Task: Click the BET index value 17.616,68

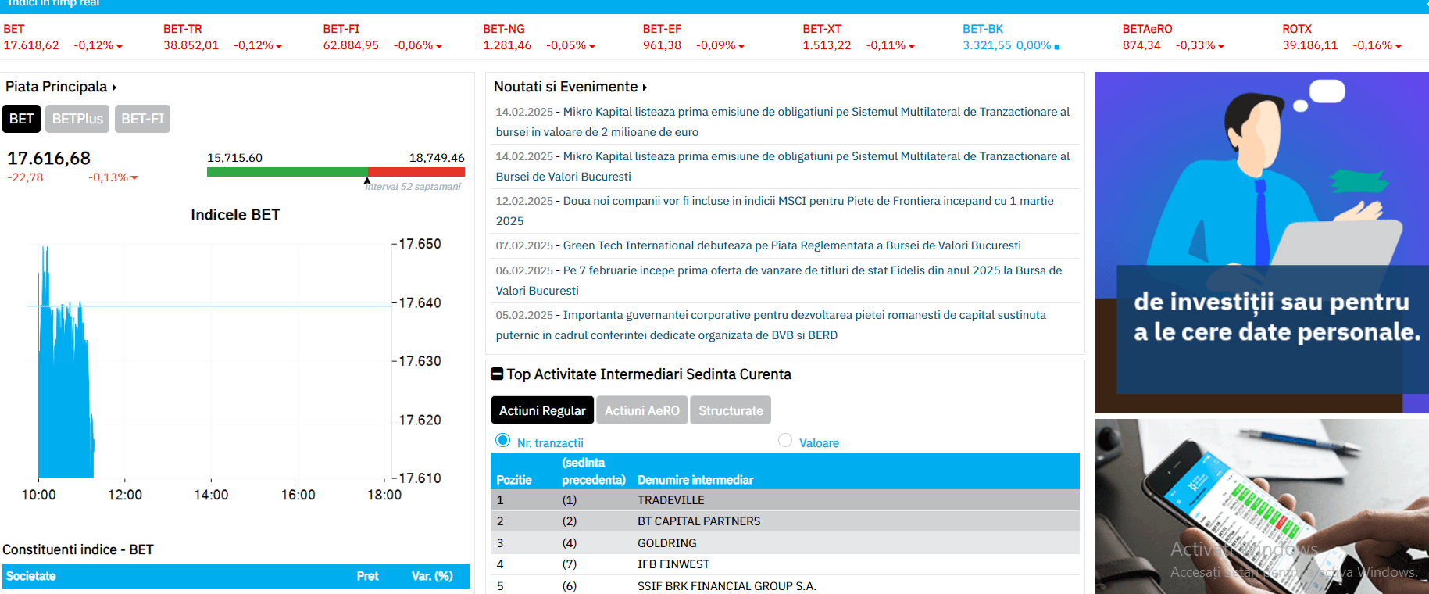Action: pyautogui.click(x=48, y=159)
